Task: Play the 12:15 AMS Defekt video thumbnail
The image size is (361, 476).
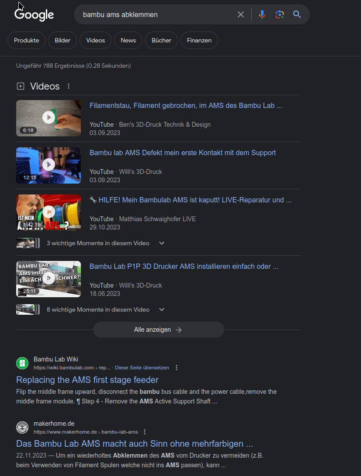Action: point(49,166)
